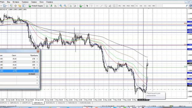Image resolution: width=192 pixels, height=108 pixels.
Task: Sort by the Прибыль column header
Action: pyautogui.click(x=34, y=55)
